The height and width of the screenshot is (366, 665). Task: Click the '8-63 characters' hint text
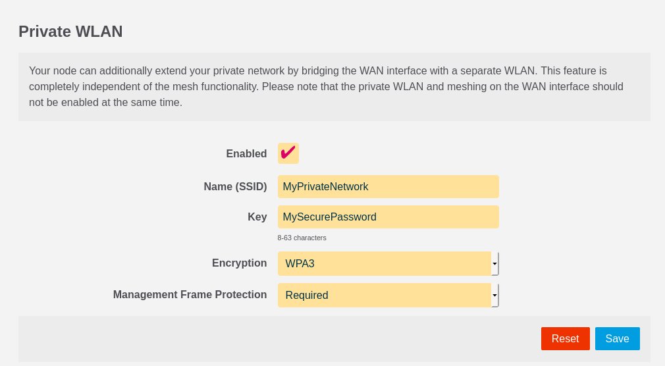click(x=302, y=238)
